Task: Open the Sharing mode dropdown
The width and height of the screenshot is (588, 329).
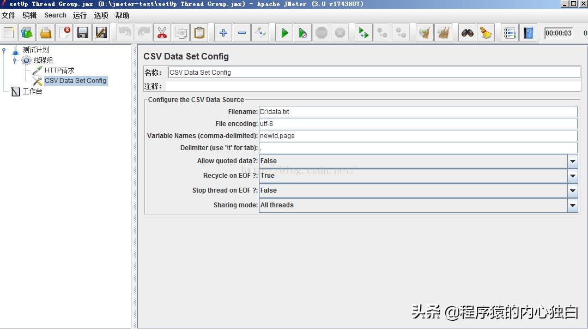Action: pos(572,206)
